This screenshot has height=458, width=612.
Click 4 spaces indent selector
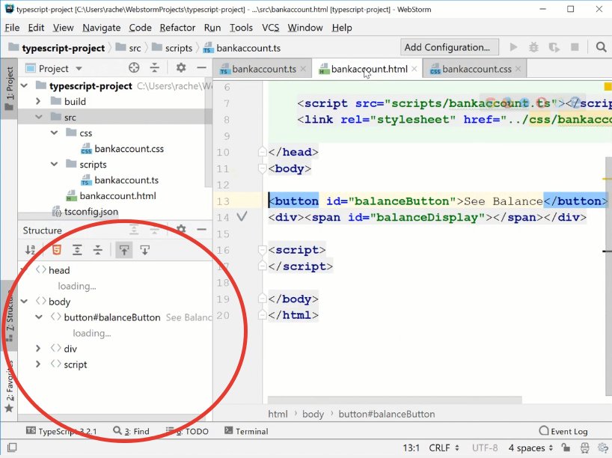click(x=530, y=448)
